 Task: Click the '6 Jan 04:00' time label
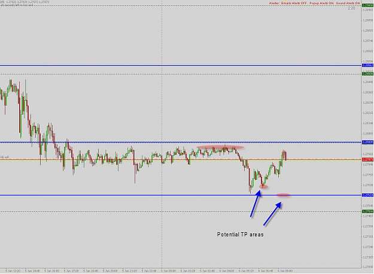pyautogui.click(x=227, y=271)
